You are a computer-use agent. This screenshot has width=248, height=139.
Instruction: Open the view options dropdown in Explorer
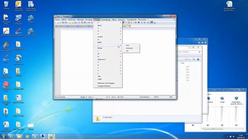tap(189, 59)
